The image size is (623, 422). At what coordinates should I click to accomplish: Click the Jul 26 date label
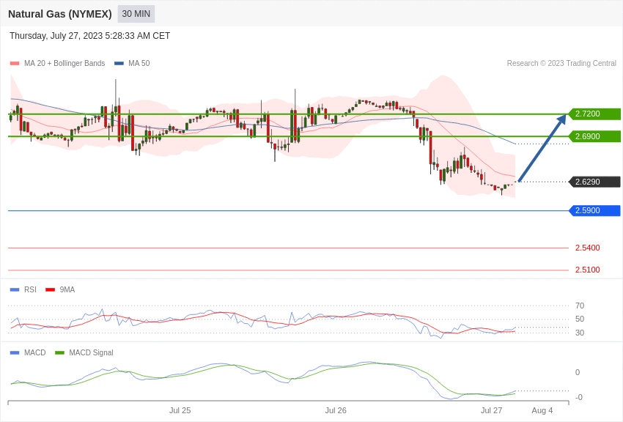pos(336,410)
